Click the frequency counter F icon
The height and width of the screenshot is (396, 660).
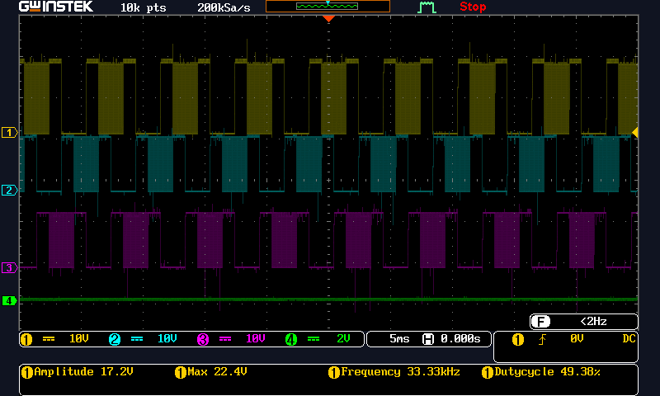tap(540, 322)
